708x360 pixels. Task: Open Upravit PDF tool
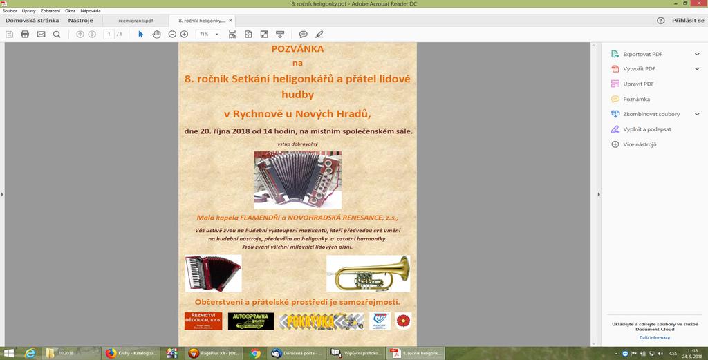tap(638, 84)
